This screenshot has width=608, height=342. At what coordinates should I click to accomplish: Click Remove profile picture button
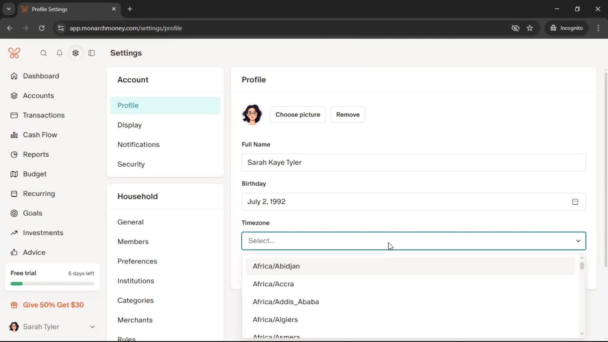tap(348, 115)
